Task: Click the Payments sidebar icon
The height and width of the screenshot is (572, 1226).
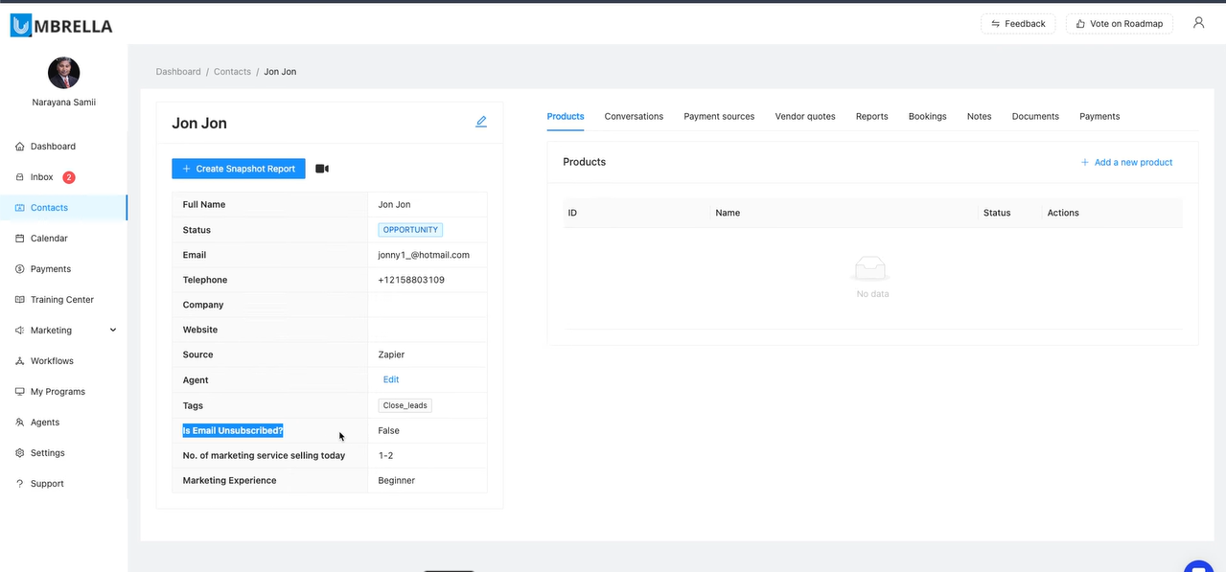Action: [x=20, y=269]
